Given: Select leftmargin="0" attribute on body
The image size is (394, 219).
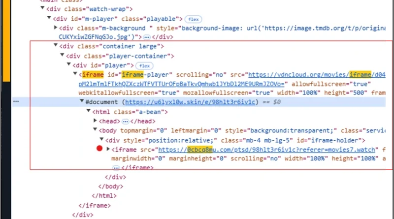Looking at the screenshot, I should tap(196, 130).
